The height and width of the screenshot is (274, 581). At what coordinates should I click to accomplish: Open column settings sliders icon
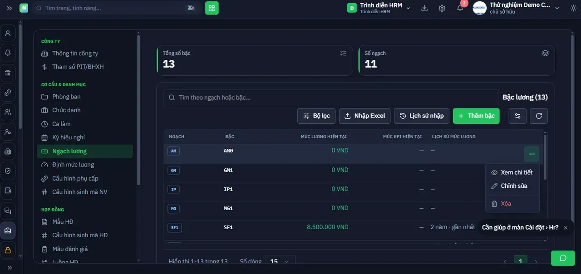coord(517,116)
